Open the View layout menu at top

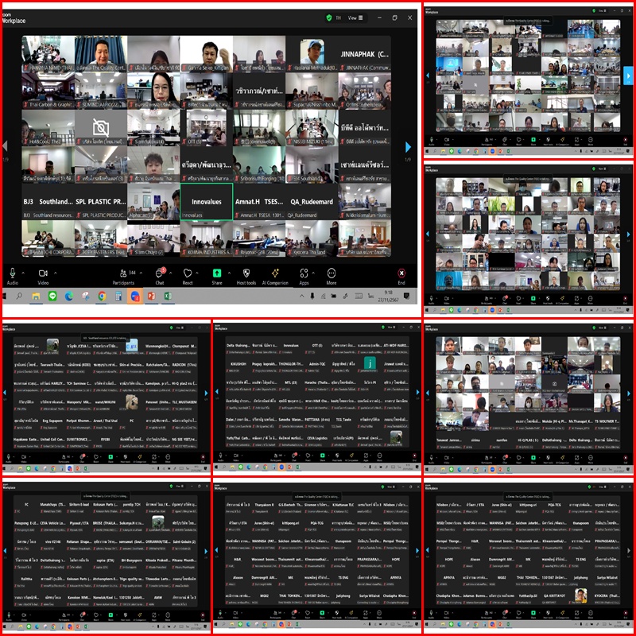click(x=355, y=17)
